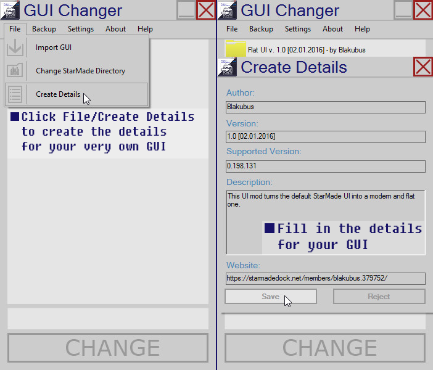Click the Import GUI download arrow icon
433x370 pixels.
tap(15, 47)
